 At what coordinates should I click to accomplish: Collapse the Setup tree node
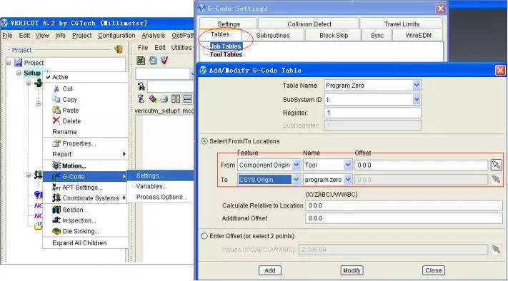[19, 73]
